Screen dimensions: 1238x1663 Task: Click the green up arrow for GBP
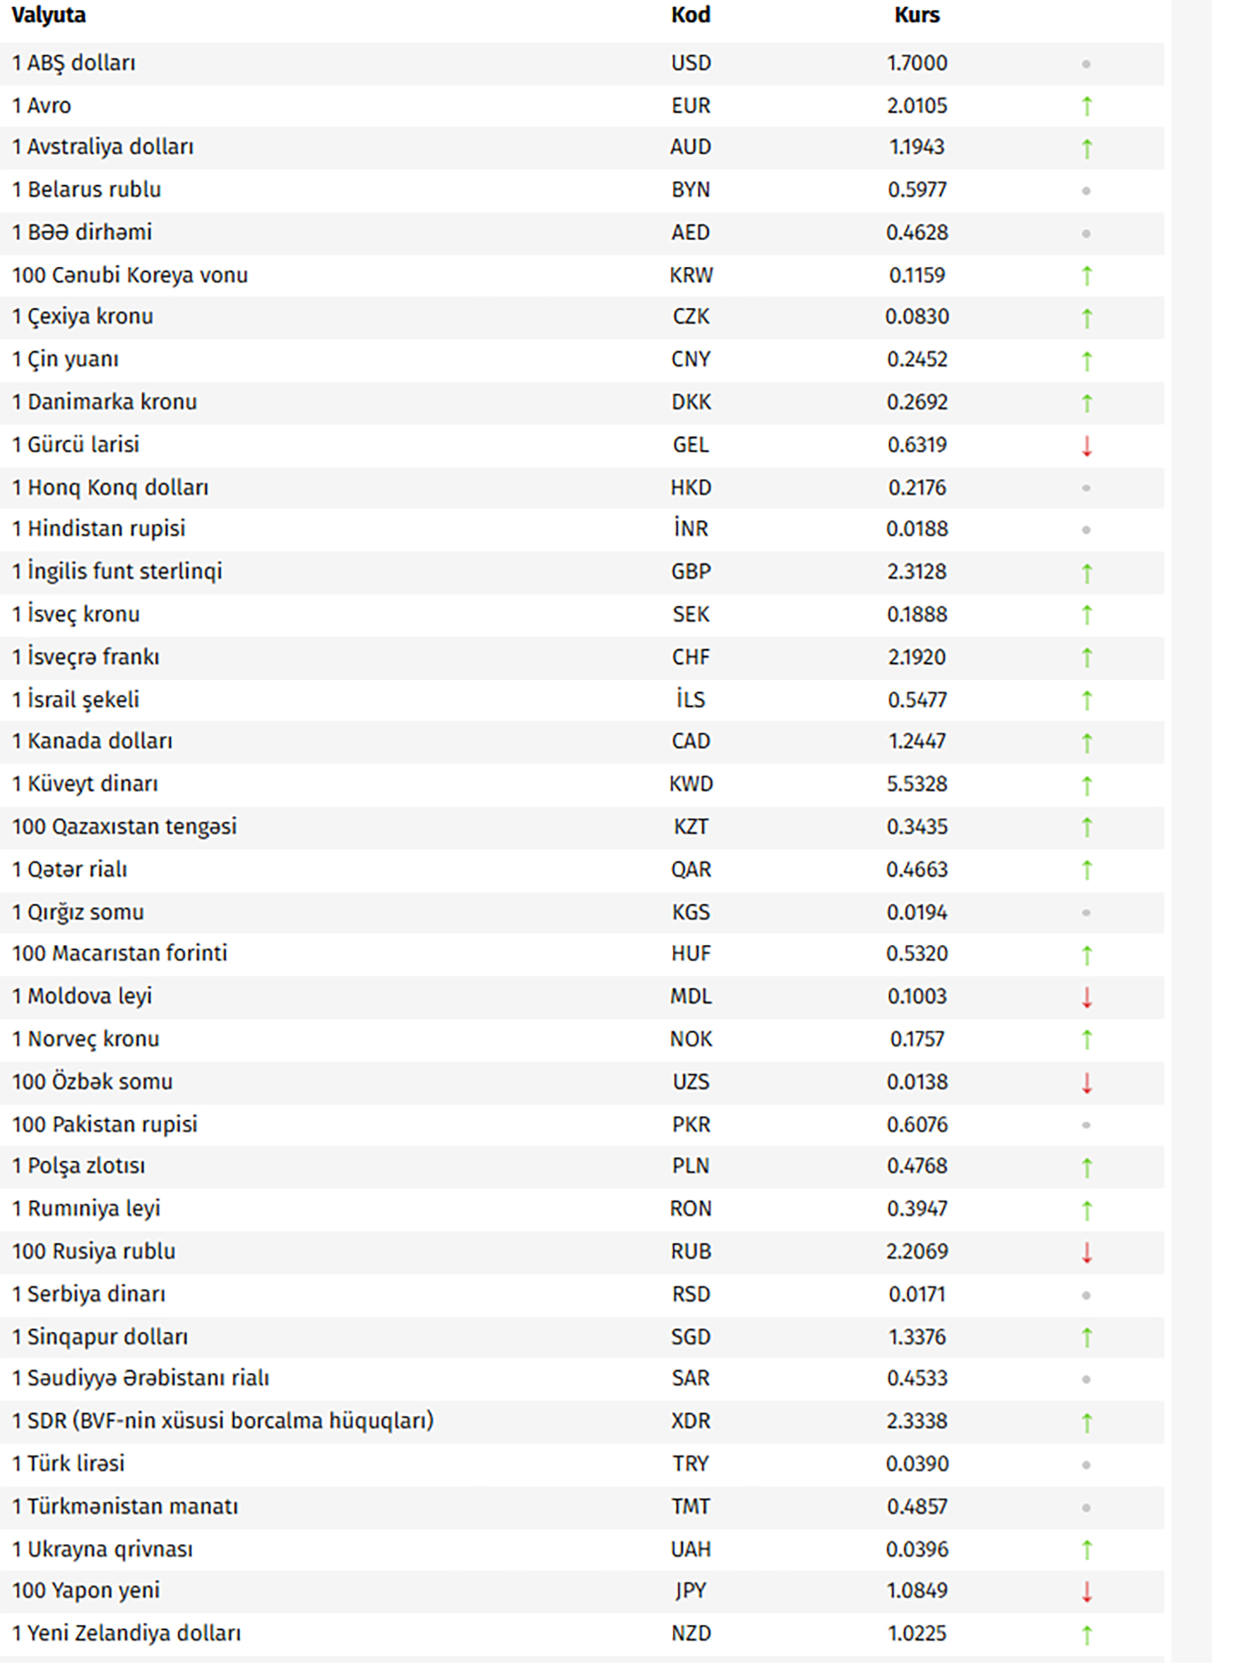[1086, 573]
